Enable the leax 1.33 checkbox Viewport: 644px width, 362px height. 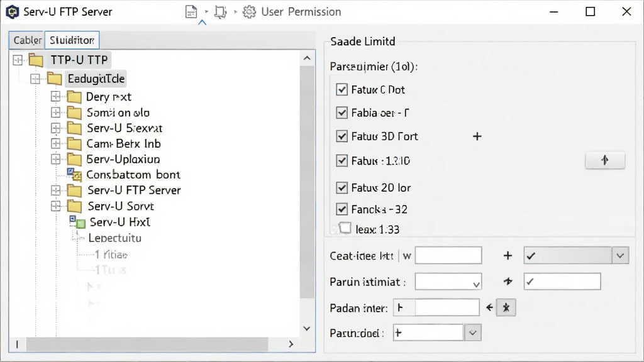pos(345,228)
